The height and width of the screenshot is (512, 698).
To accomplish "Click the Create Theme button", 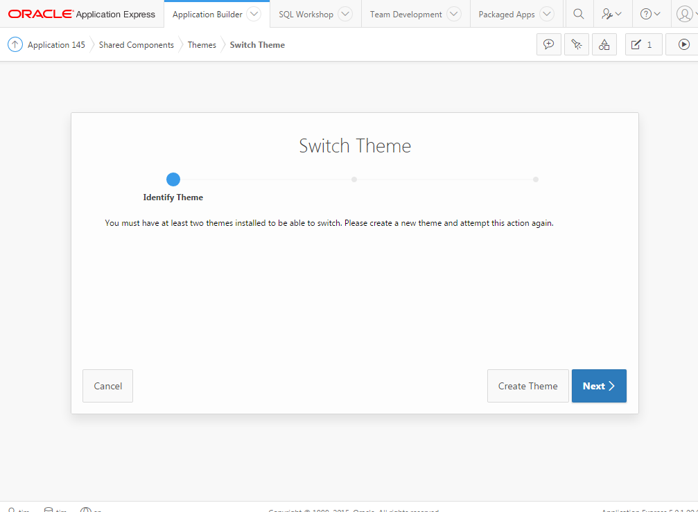I will click(527, 386).
